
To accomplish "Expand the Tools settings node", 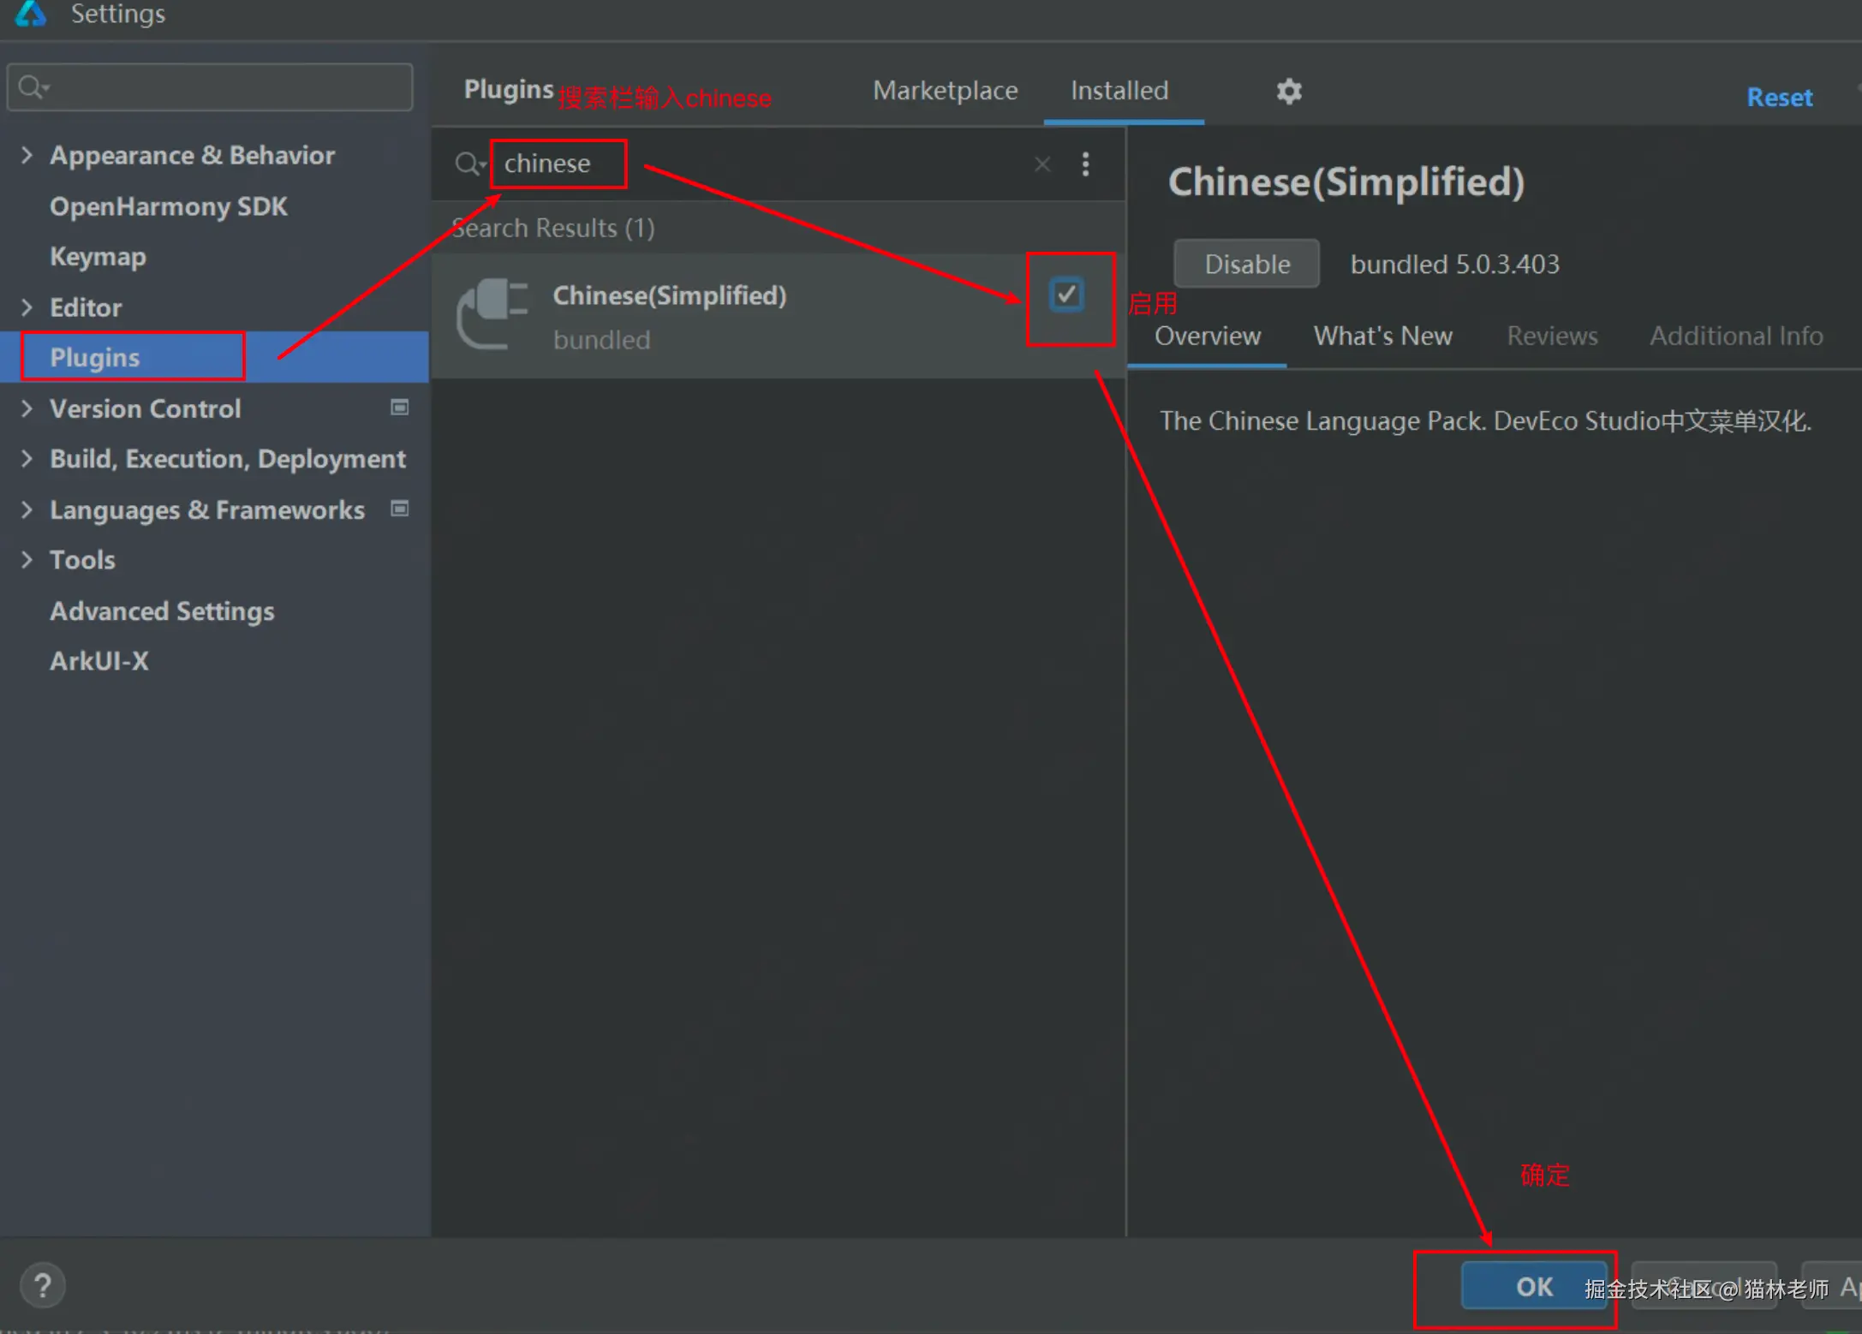I will [x=27, y=560].
